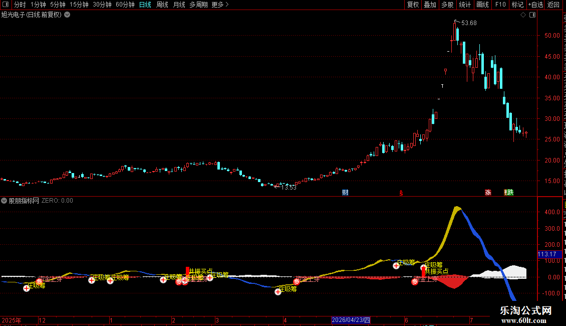Switch to the 1分钟 period
566x326 pixels.
pos(38,5)
